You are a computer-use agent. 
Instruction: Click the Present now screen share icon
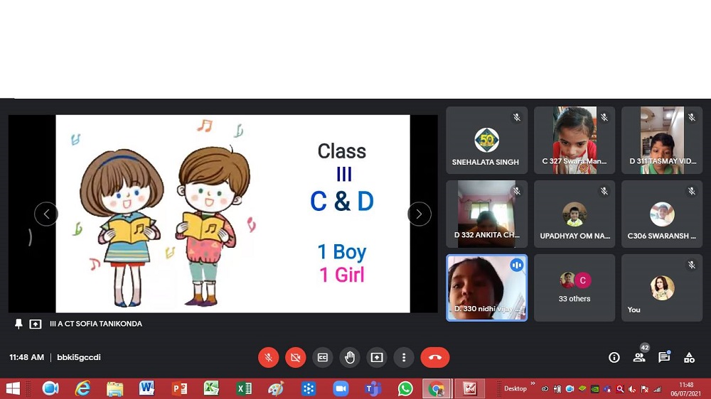[377, 358]
